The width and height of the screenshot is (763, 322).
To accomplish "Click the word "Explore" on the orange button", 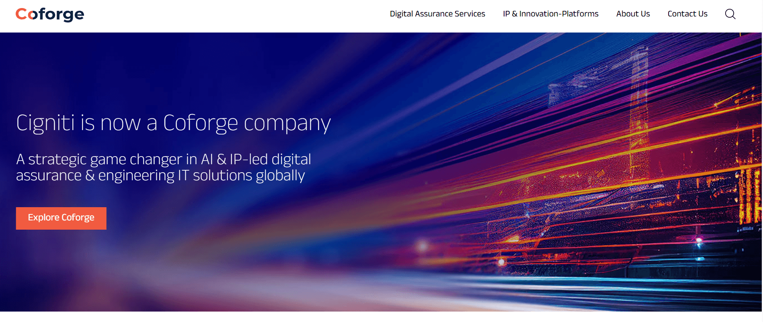I will click(x=43, y=218).
